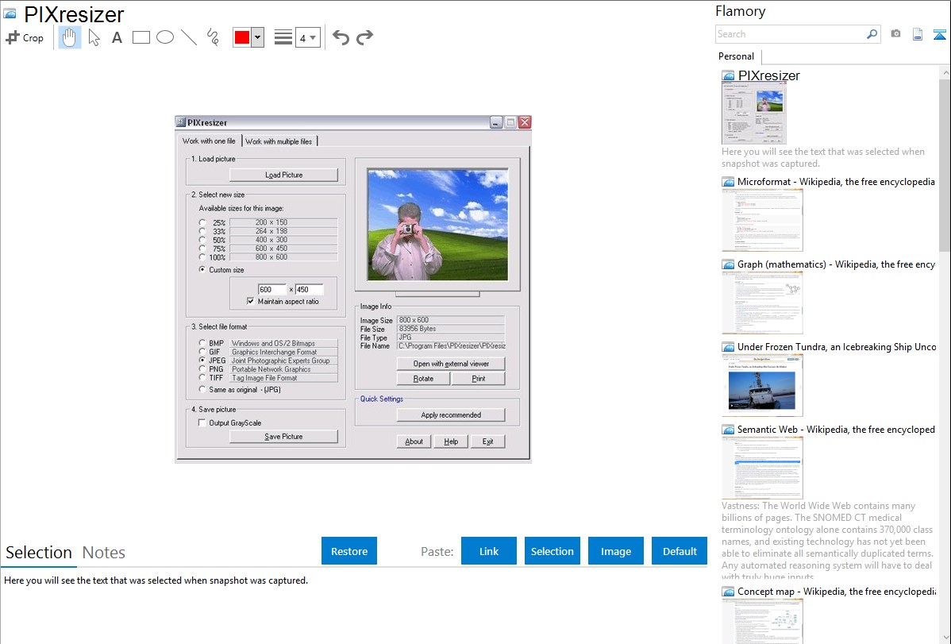Click the Paste Selection button
Image resolution: width=951 pixels, height=644 pixels.
click(x=552, y=551)
